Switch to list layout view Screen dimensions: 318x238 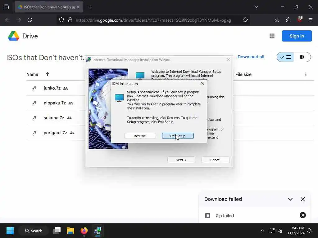click(x=285, y=57)
